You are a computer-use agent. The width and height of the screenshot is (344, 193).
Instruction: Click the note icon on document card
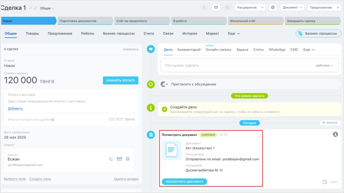(325, 182)
